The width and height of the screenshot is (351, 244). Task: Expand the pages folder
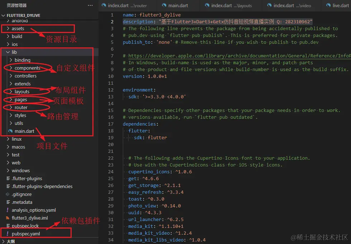[x=11, y=100]
